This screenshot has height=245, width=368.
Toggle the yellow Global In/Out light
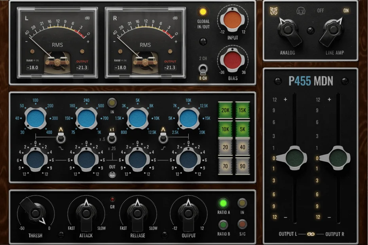pyautogui.click(x=203, y=11)
